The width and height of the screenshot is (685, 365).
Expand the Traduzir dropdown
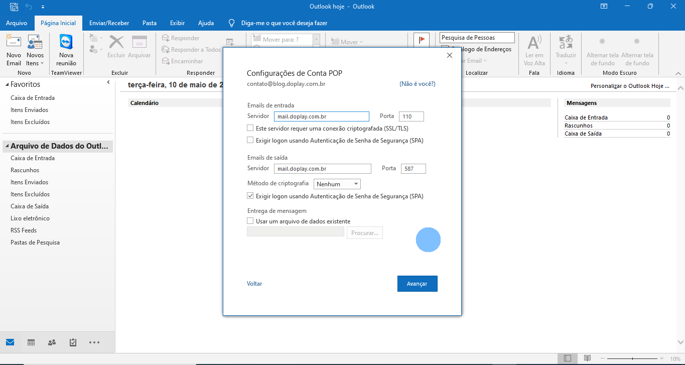566,63
